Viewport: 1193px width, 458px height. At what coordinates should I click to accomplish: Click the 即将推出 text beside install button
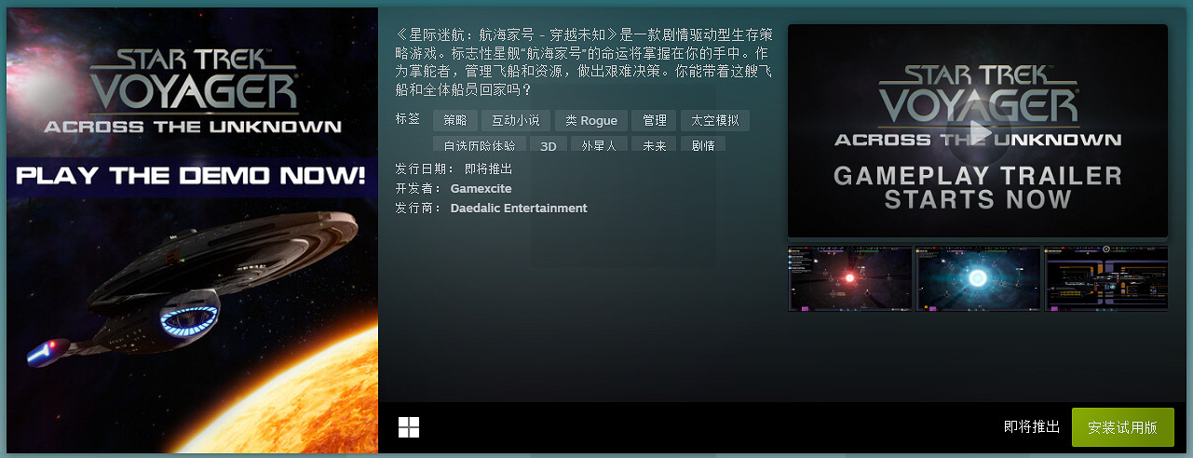tap(1032, 427)
